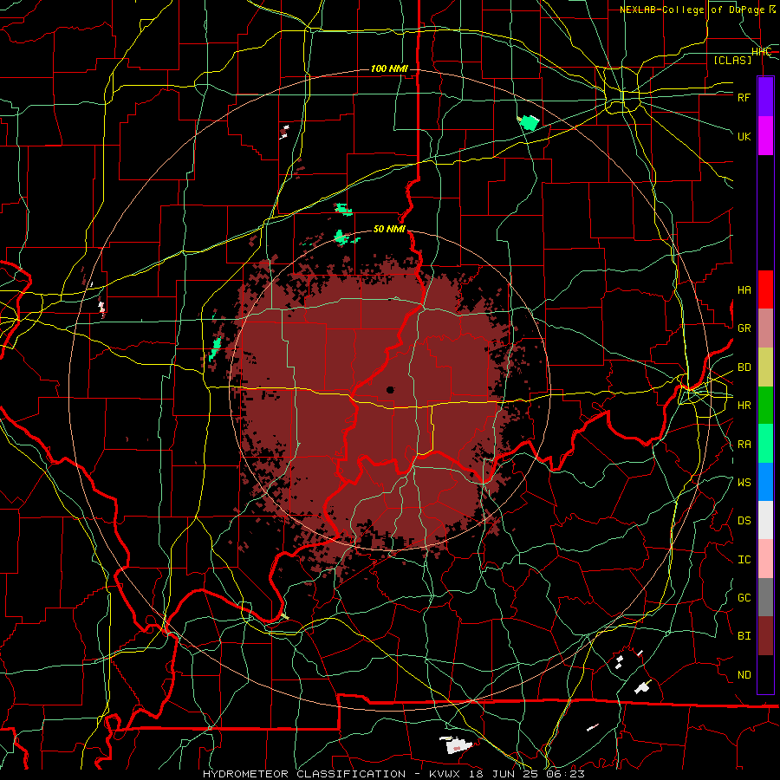Pick the bright red HA swatch
The image size is (780, 780).
tap(765, 289)
